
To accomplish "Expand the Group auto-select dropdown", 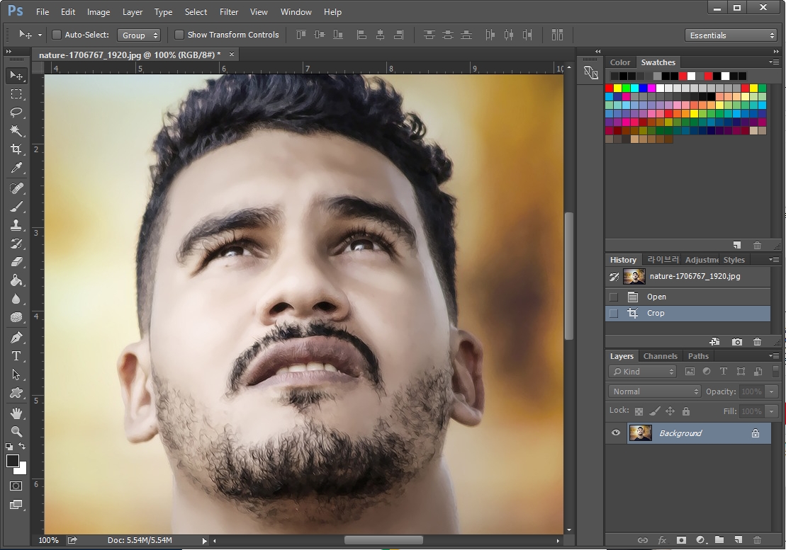I will click(x=139, y=35).
